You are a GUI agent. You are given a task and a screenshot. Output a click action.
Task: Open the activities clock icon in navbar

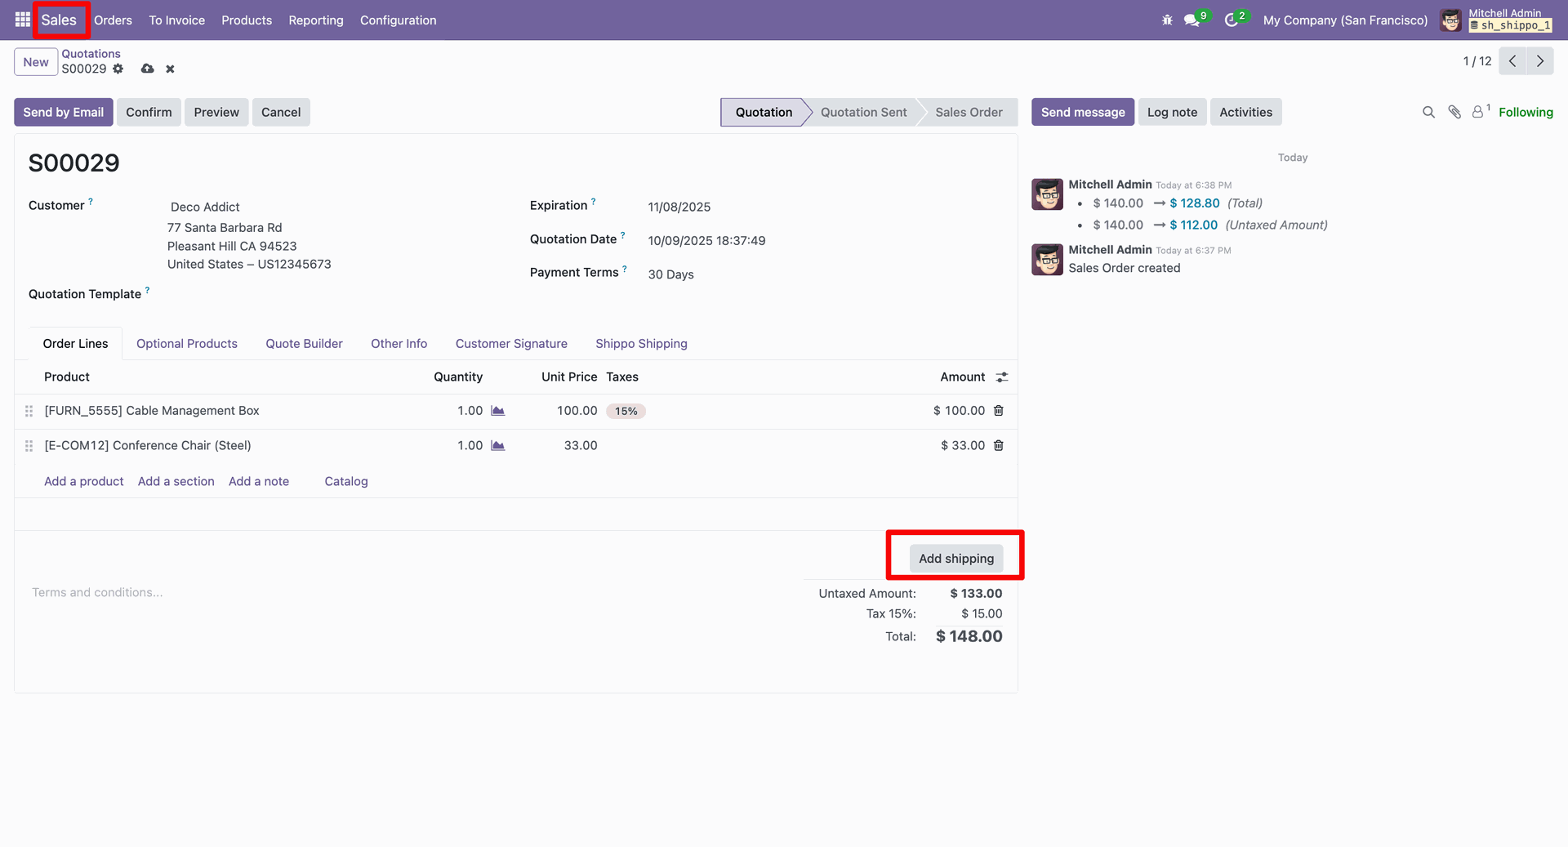point(1232,20)
